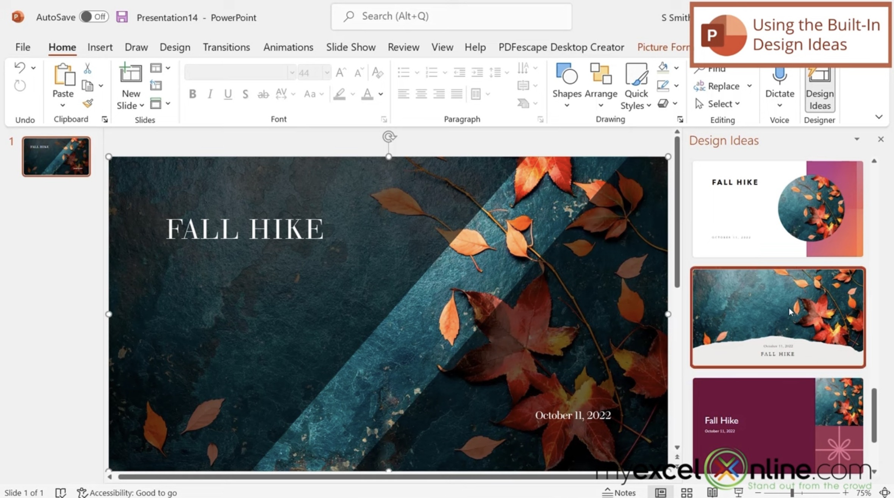Expand the Paste options arrow
Image resolution: width=894 pixels, height=498 pixels.
63,106
